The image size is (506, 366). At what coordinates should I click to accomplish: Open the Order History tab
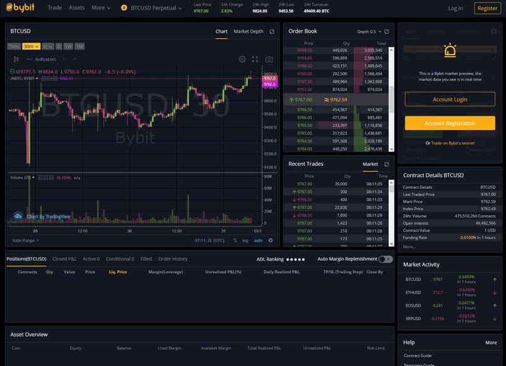(173, 259)
